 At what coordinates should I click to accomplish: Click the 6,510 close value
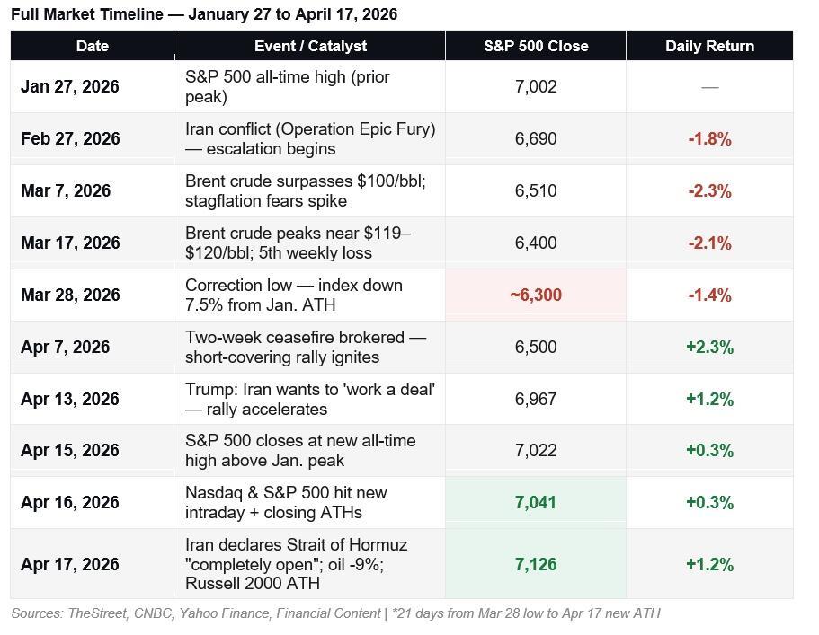coord(536,191)
